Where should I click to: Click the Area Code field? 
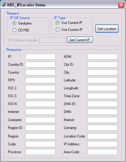click(102, 152)
